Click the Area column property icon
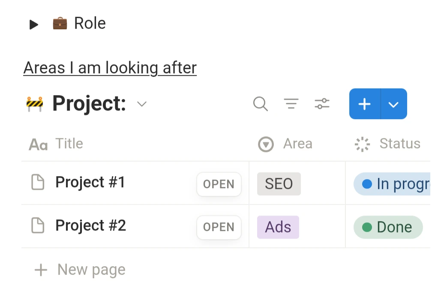 [266, 144]
